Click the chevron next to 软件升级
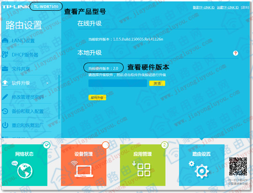The image size is (253, 193). pos(47,83)
